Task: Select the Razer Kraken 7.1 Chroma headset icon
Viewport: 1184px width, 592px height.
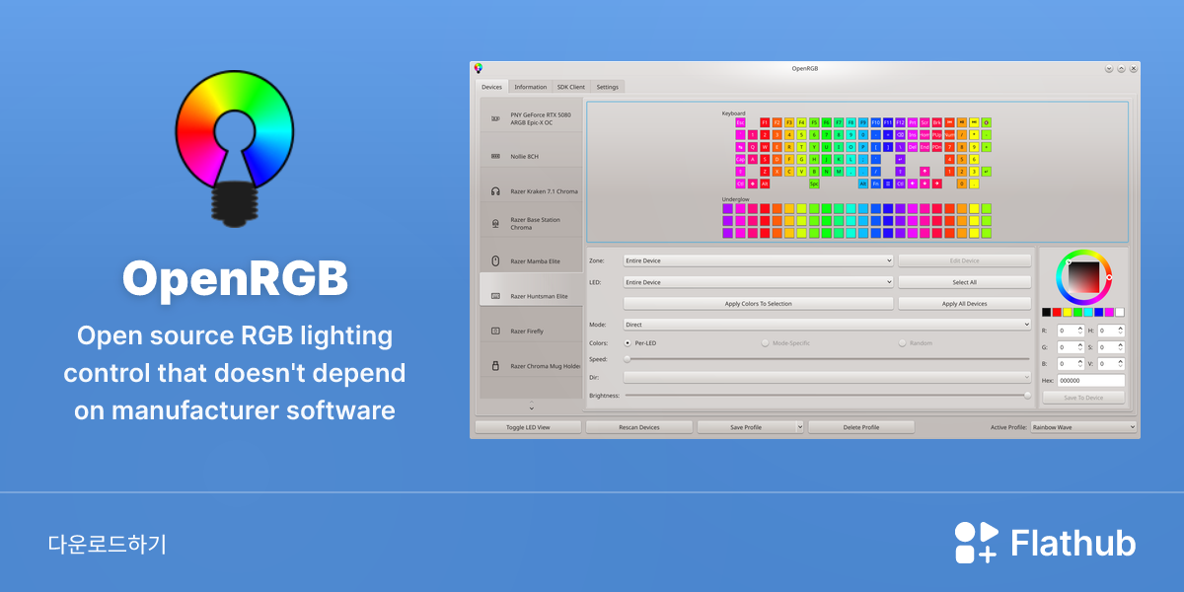Action: (x=495, y=191)
